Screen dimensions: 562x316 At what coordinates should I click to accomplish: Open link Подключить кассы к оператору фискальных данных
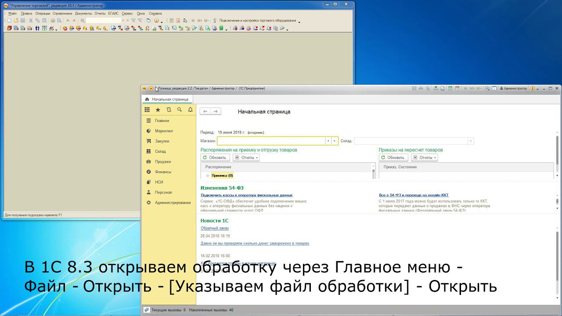(246, 195)
